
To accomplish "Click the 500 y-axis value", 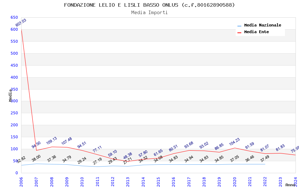I will click(14, 54).
